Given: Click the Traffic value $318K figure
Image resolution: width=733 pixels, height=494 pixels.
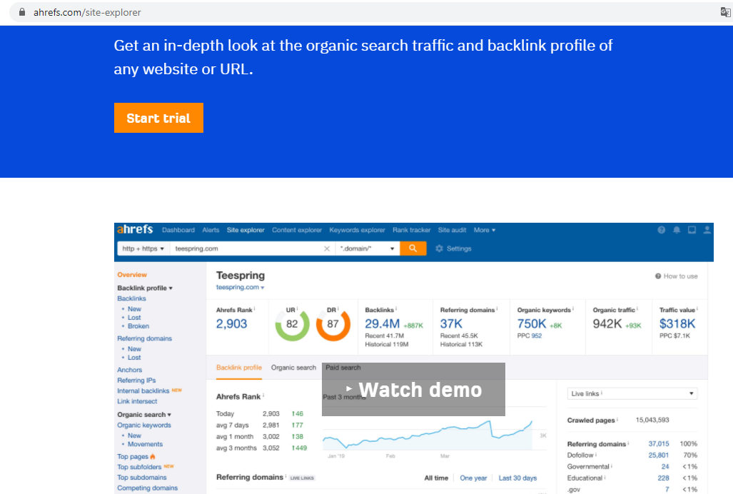Looking at the screenshot, I should 677,323.
